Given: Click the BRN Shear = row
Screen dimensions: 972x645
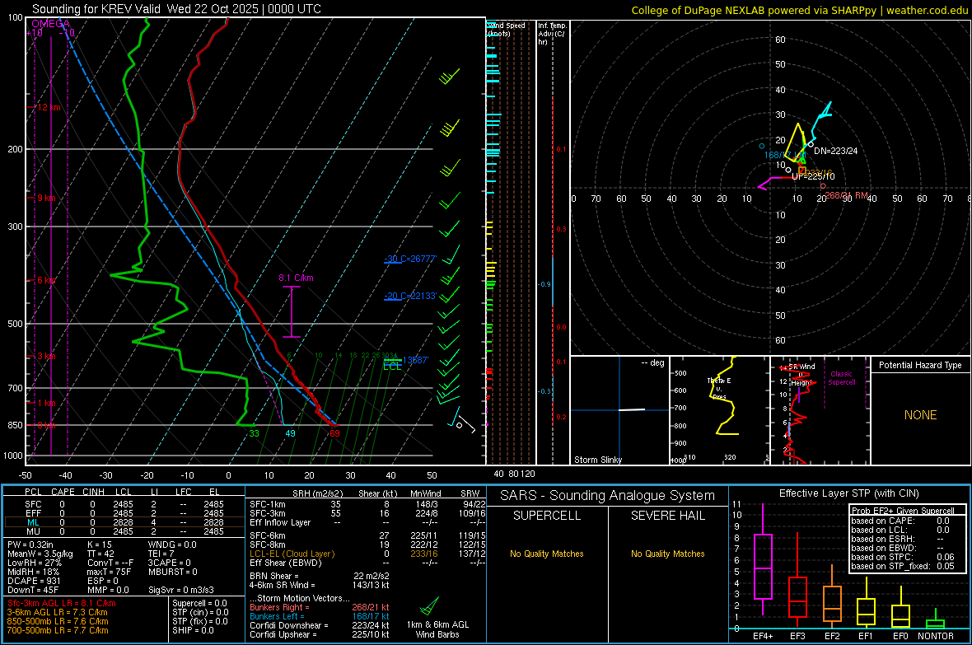Looking at the screenshot, I should click(320, 576).
